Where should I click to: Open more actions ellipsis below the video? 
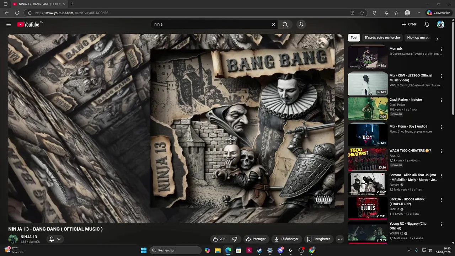coord(340,239)
